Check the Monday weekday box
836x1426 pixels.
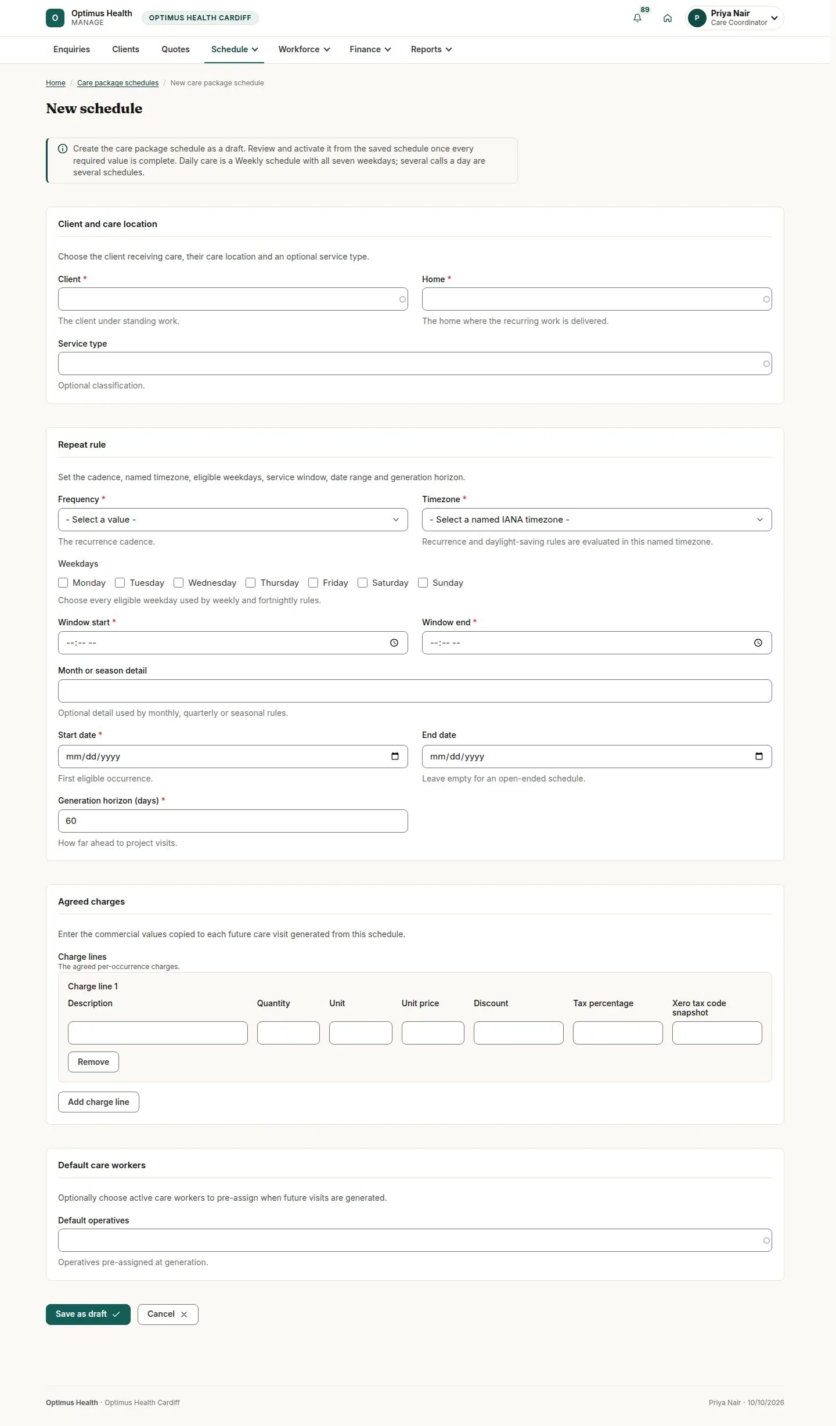tap(63, 582)
